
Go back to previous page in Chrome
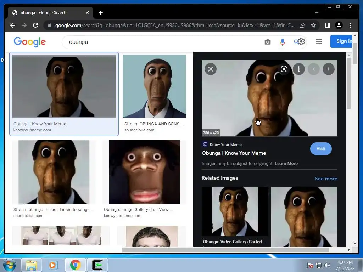13,25
